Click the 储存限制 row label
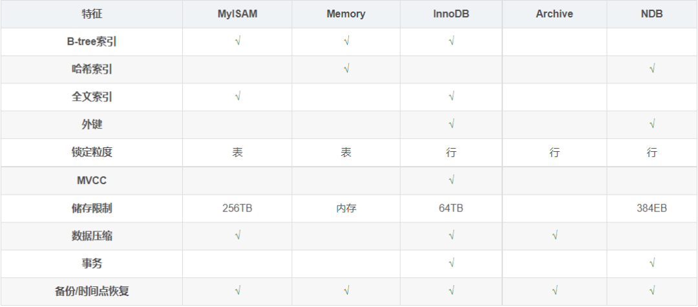Viewport: 698px width, 307px height. (x=92, y=208)
